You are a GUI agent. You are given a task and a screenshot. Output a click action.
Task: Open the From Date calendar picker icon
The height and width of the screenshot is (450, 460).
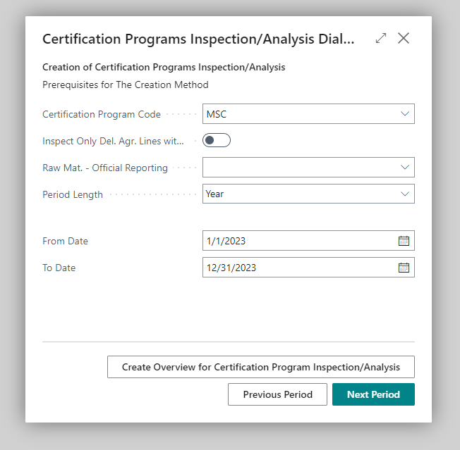click(404, 241)
